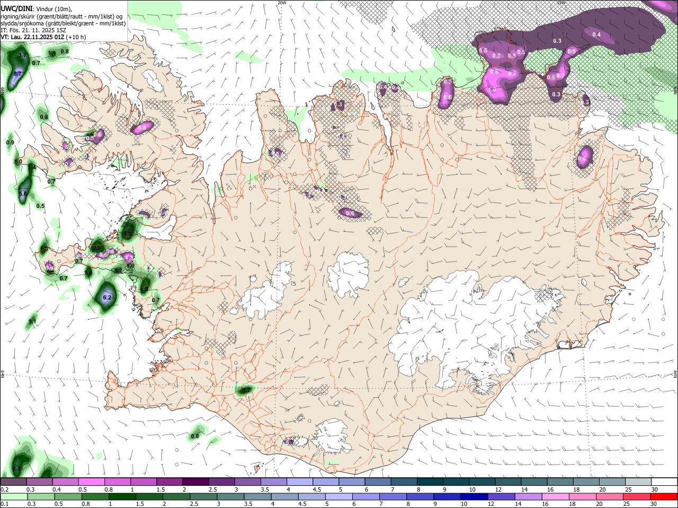
Task: Click the 3.7 rainfall value on the map
Action: pyautogui.click(x=22, y=55)
